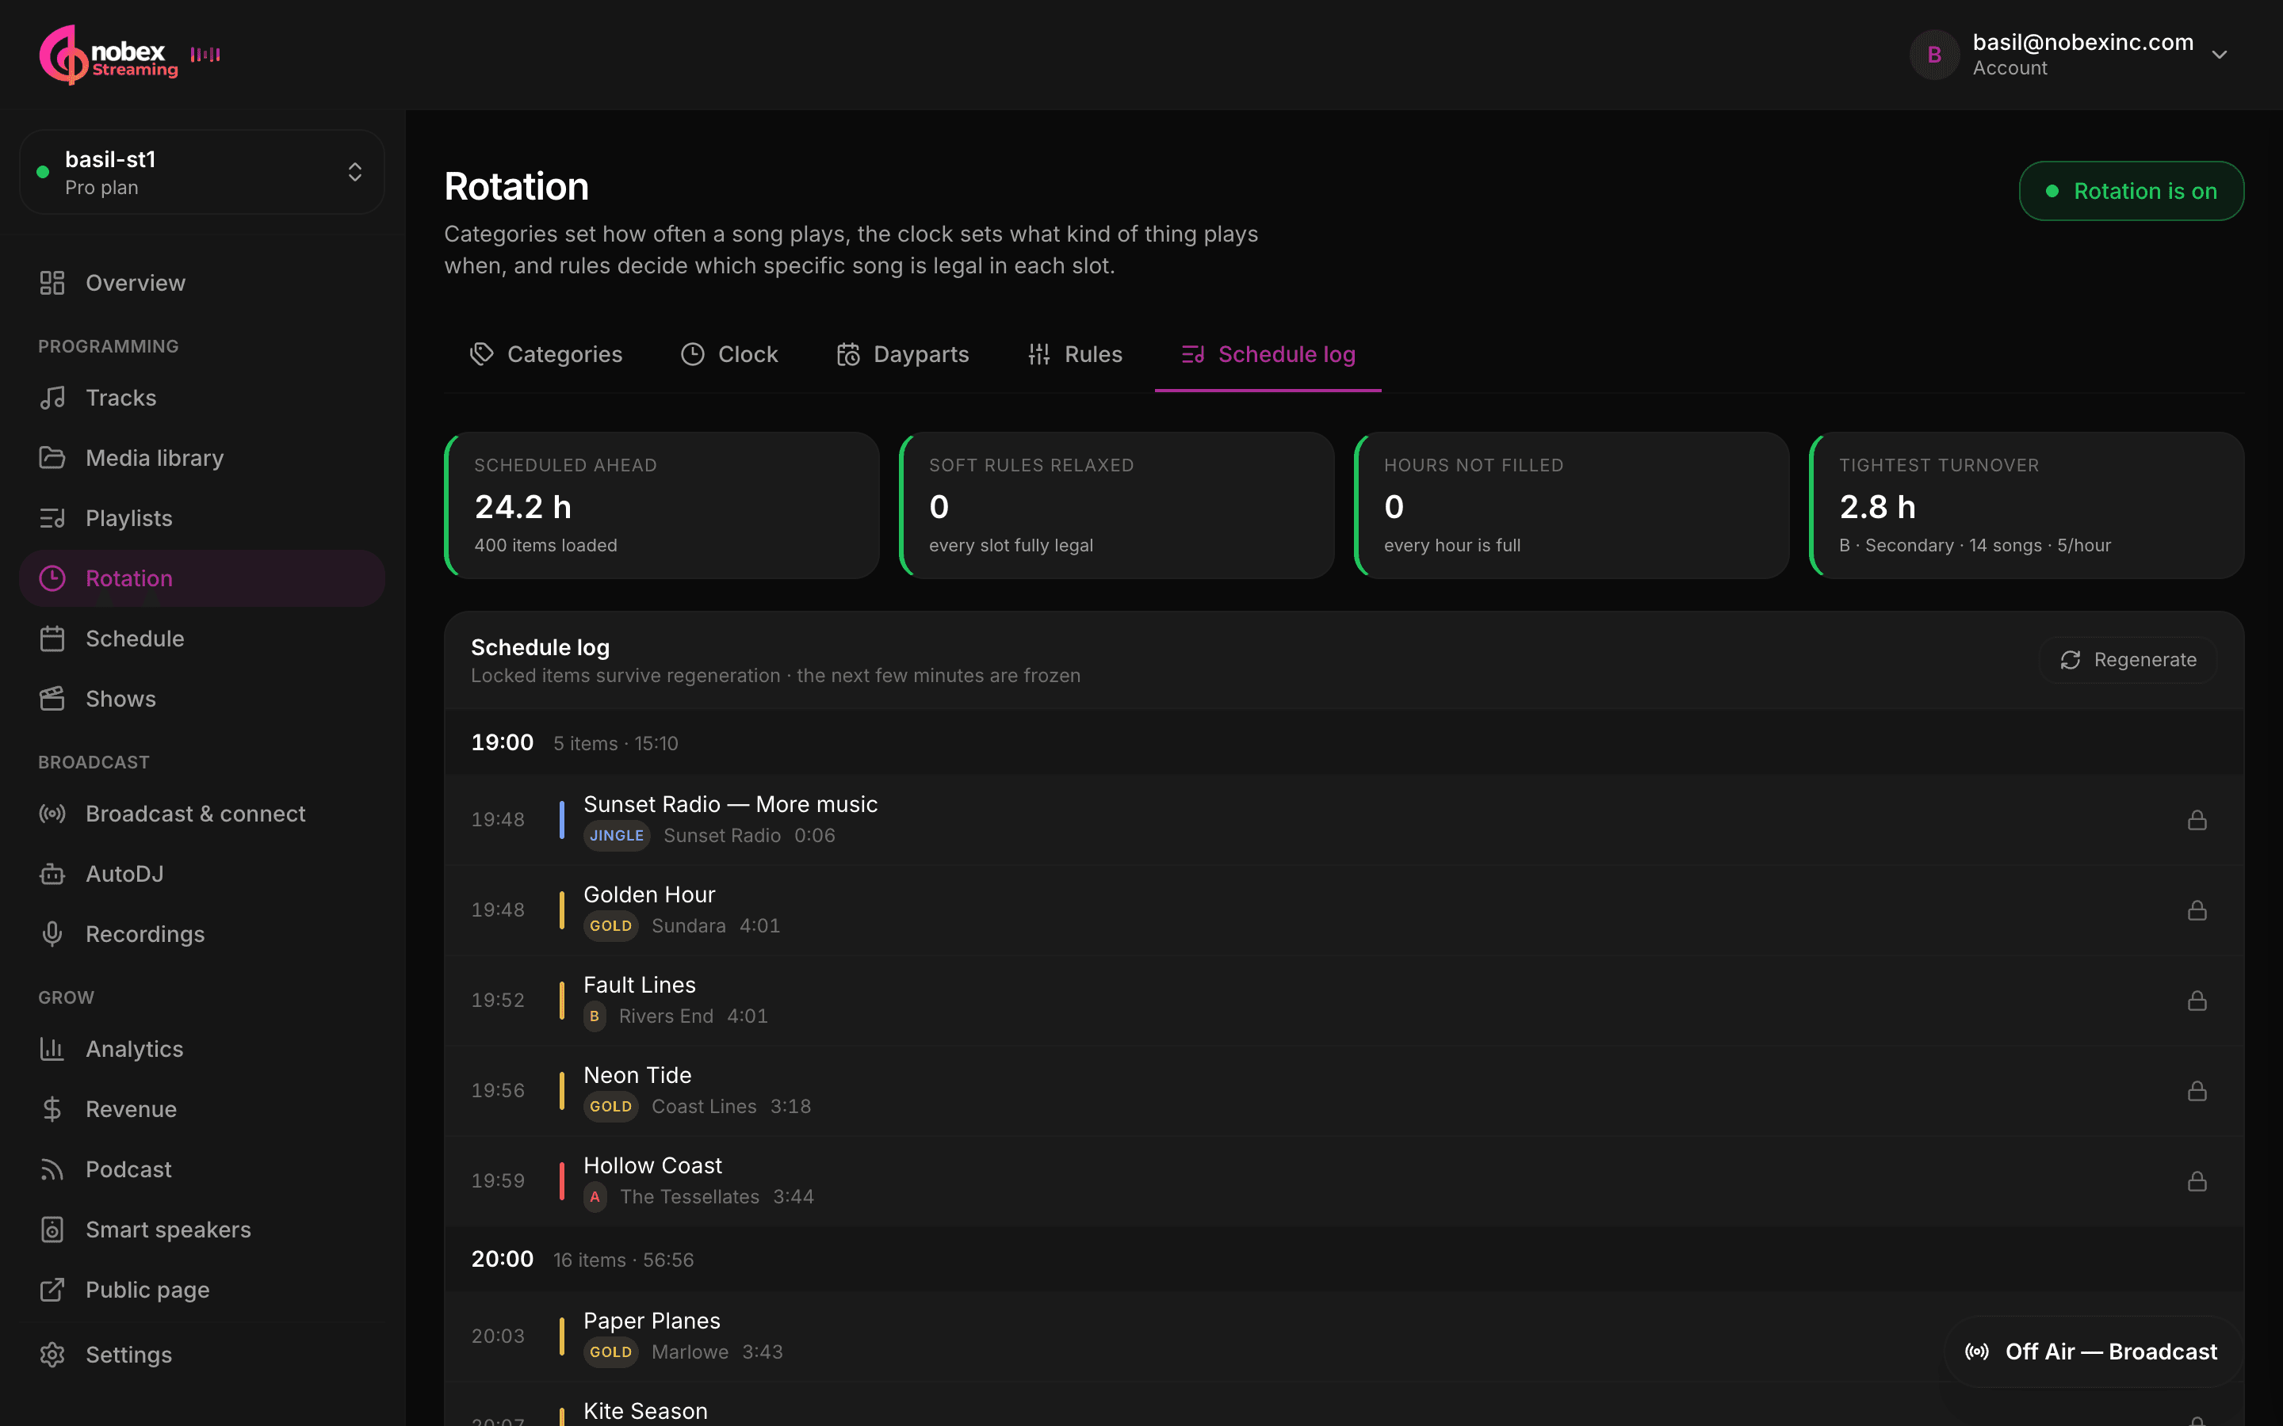2283x1426 pixels.
Task: Click the Podcast RSS icon
Action: (52, 1169)
